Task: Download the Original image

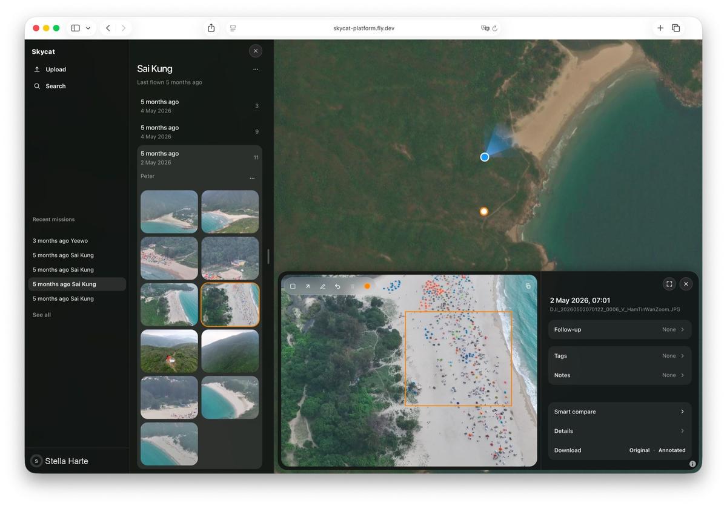Action: coord(639,450)
